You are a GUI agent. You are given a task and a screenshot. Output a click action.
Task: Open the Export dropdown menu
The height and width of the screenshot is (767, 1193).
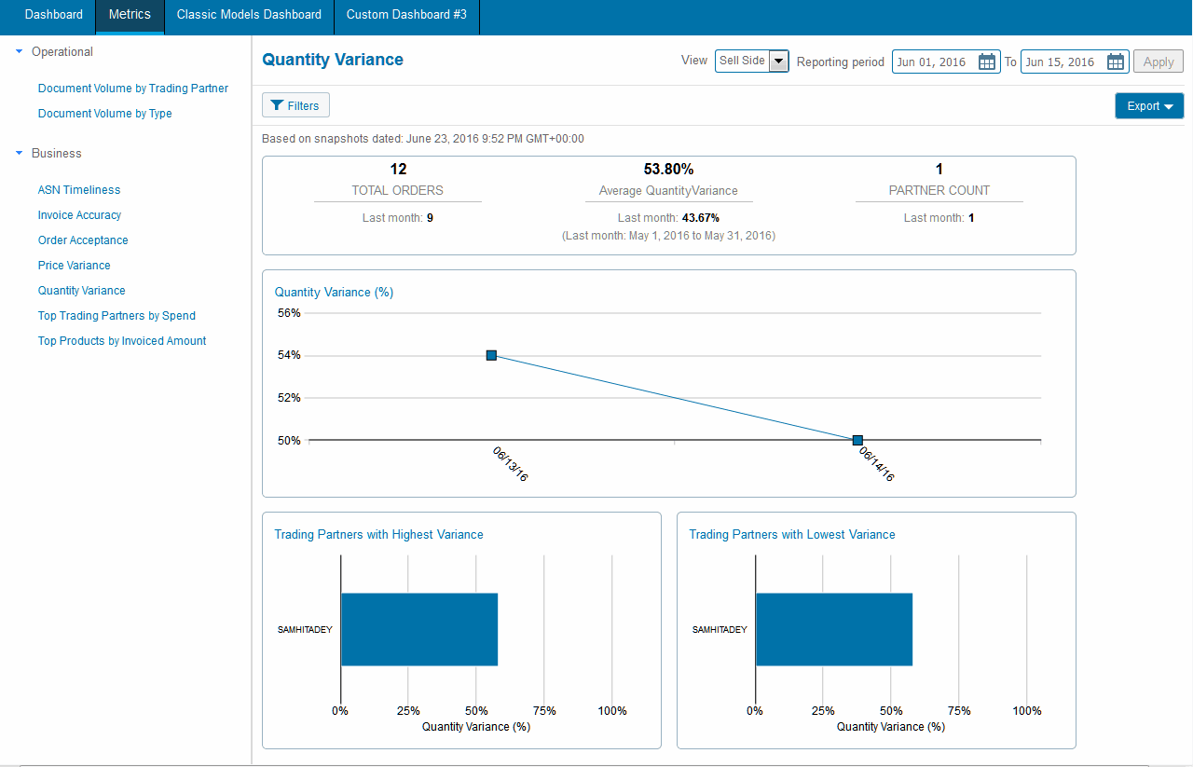click(x=1149, y=106)
